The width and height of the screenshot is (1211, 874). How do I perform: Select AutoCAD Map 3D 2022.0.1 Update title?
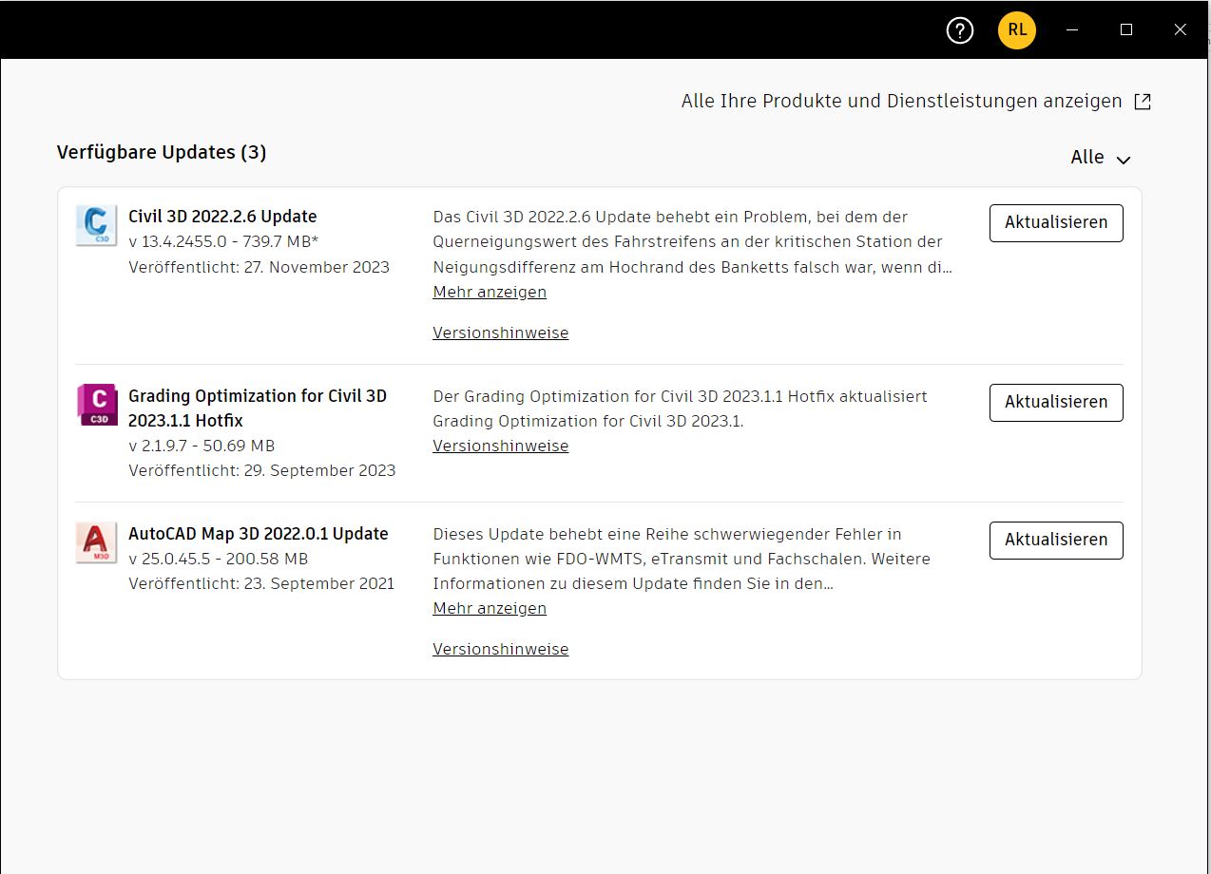[259, 534]
